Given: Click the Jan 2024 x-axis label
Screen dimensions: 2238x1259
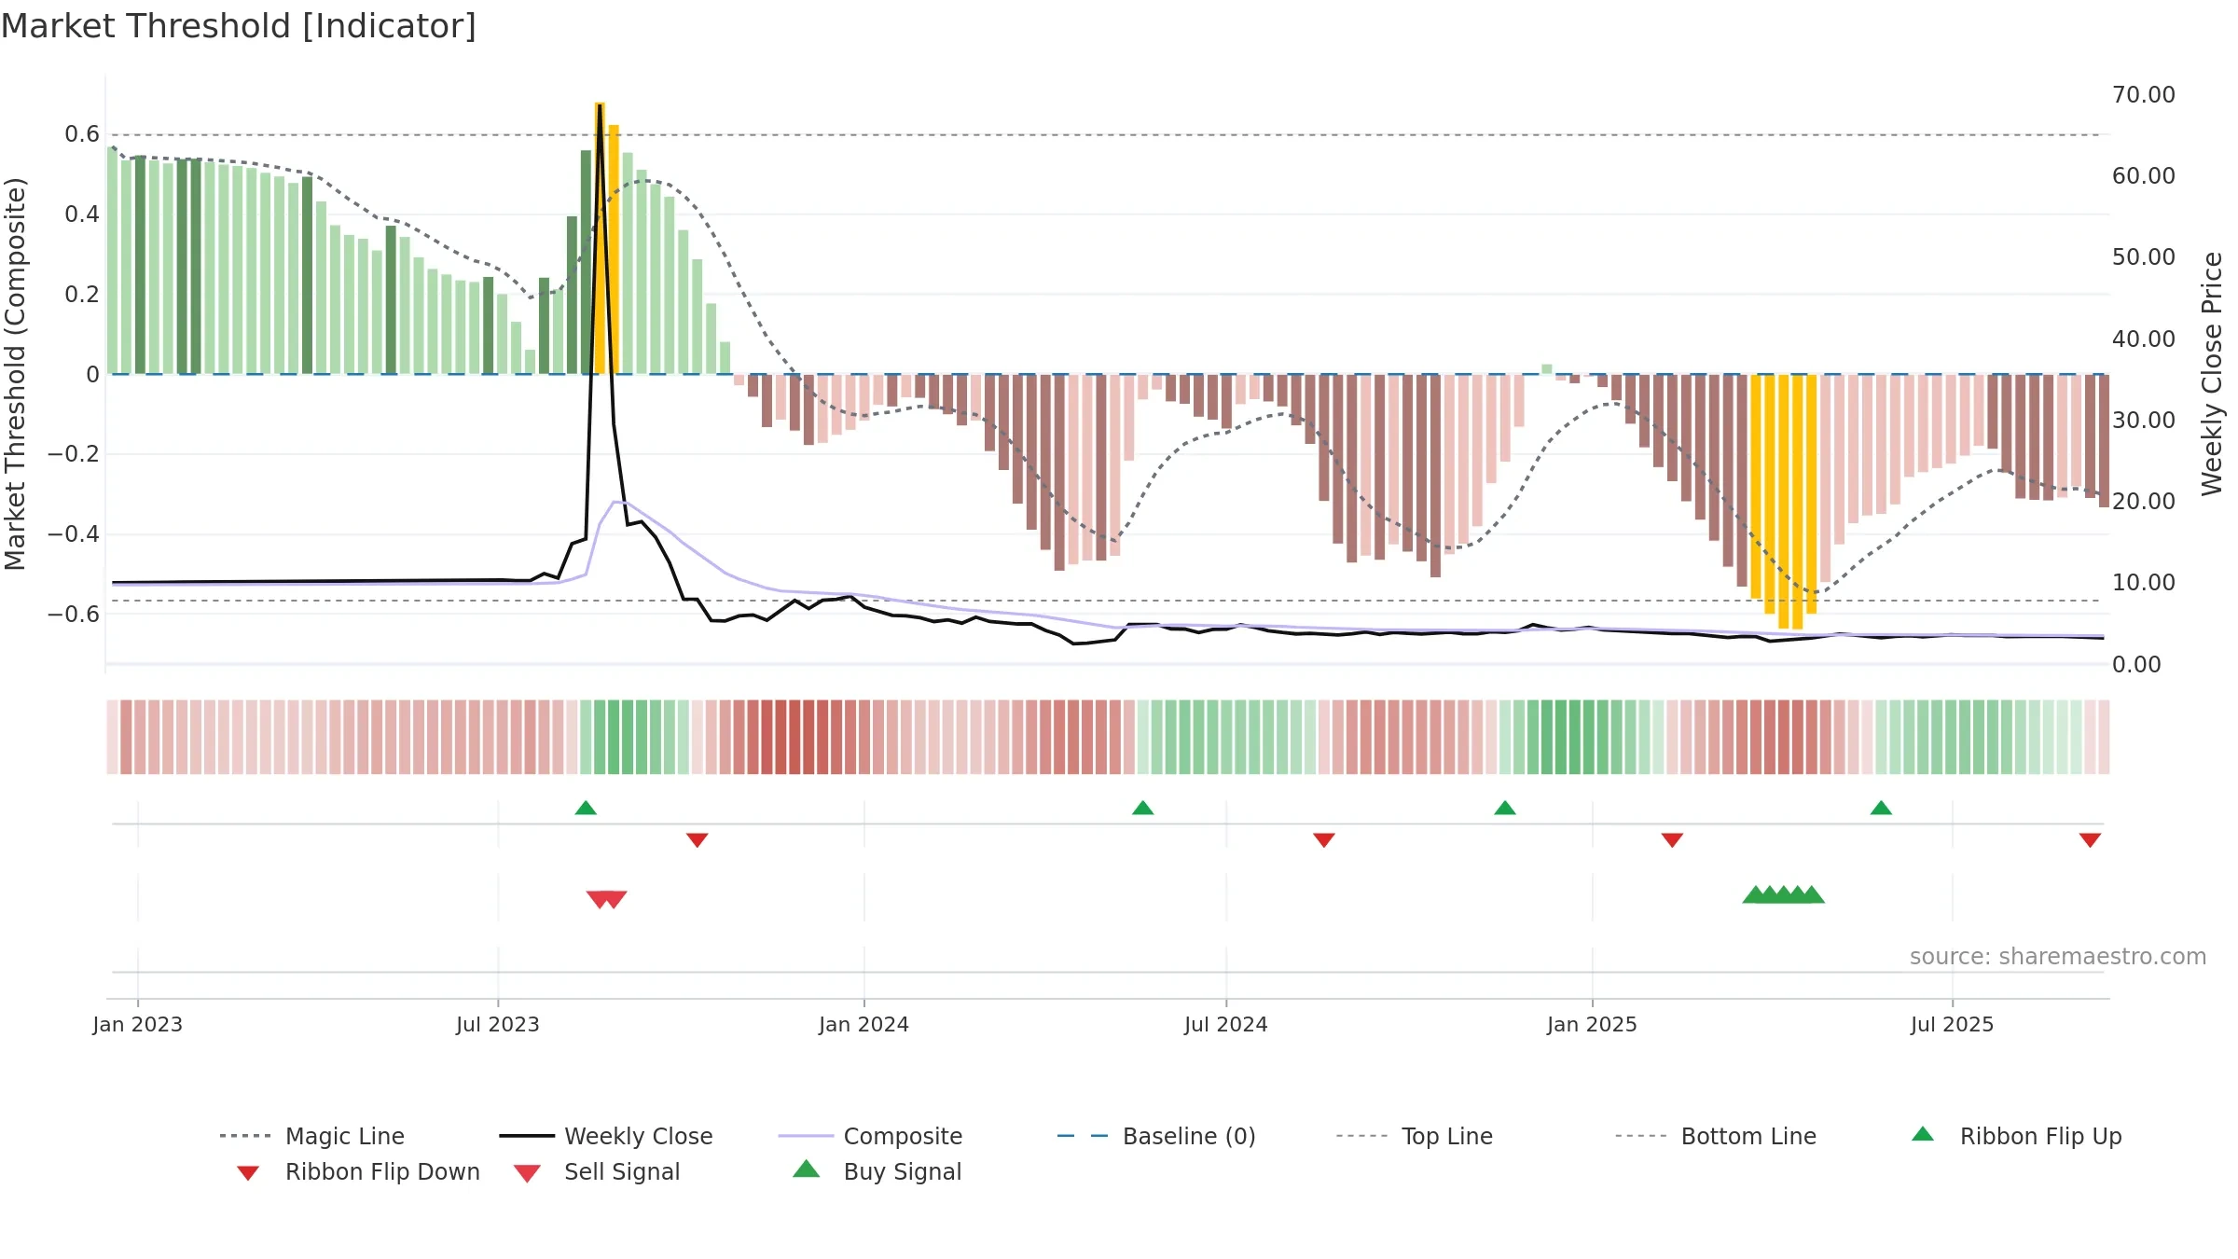Looking at the screenshot, I should tap(864, 1024).
